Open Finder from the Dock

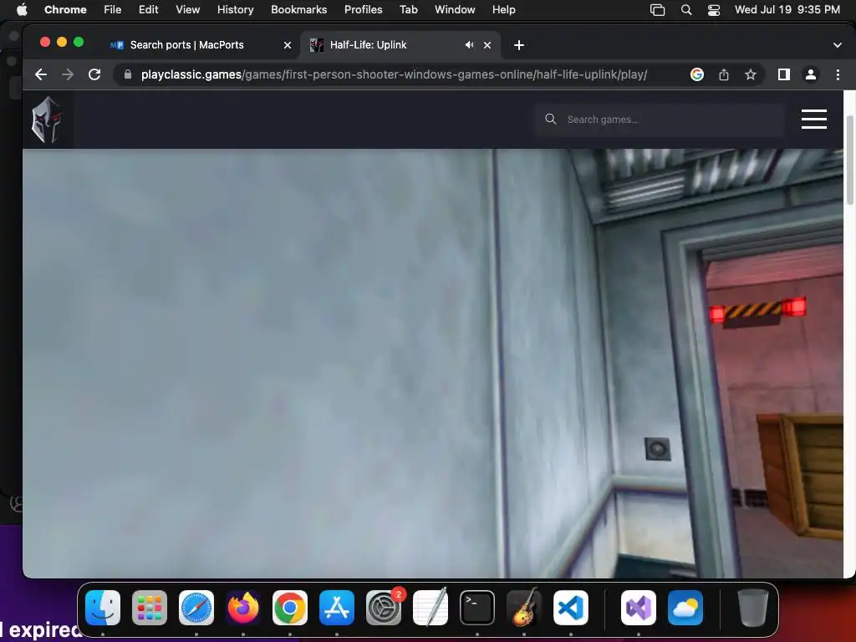[103, 608]
